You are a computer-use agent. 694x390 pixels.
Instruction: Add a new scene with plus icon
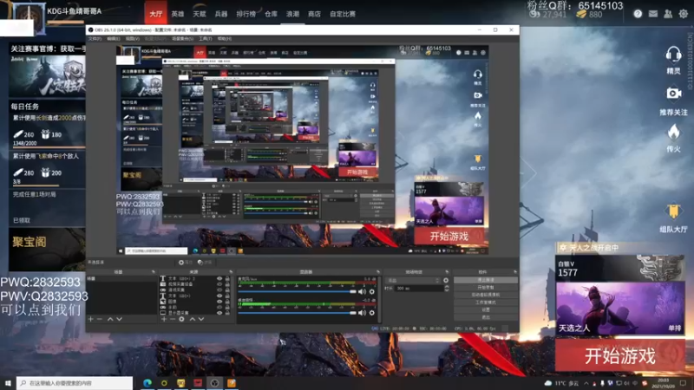(x=91, y=319)
